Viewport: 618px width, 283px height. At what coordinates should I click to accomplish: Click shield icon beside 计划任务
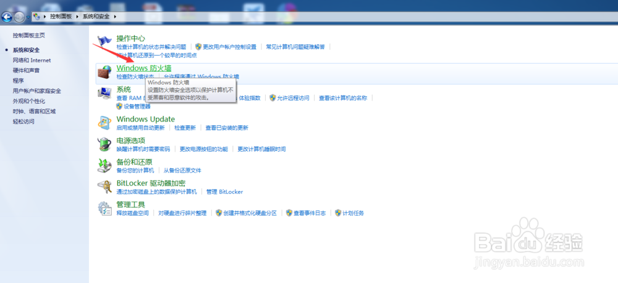338,213
